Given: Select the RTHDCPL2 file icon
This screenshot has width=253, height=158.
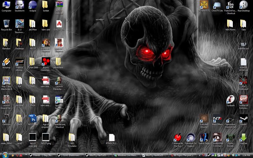Looking at the screenshot, I should 112,139.
